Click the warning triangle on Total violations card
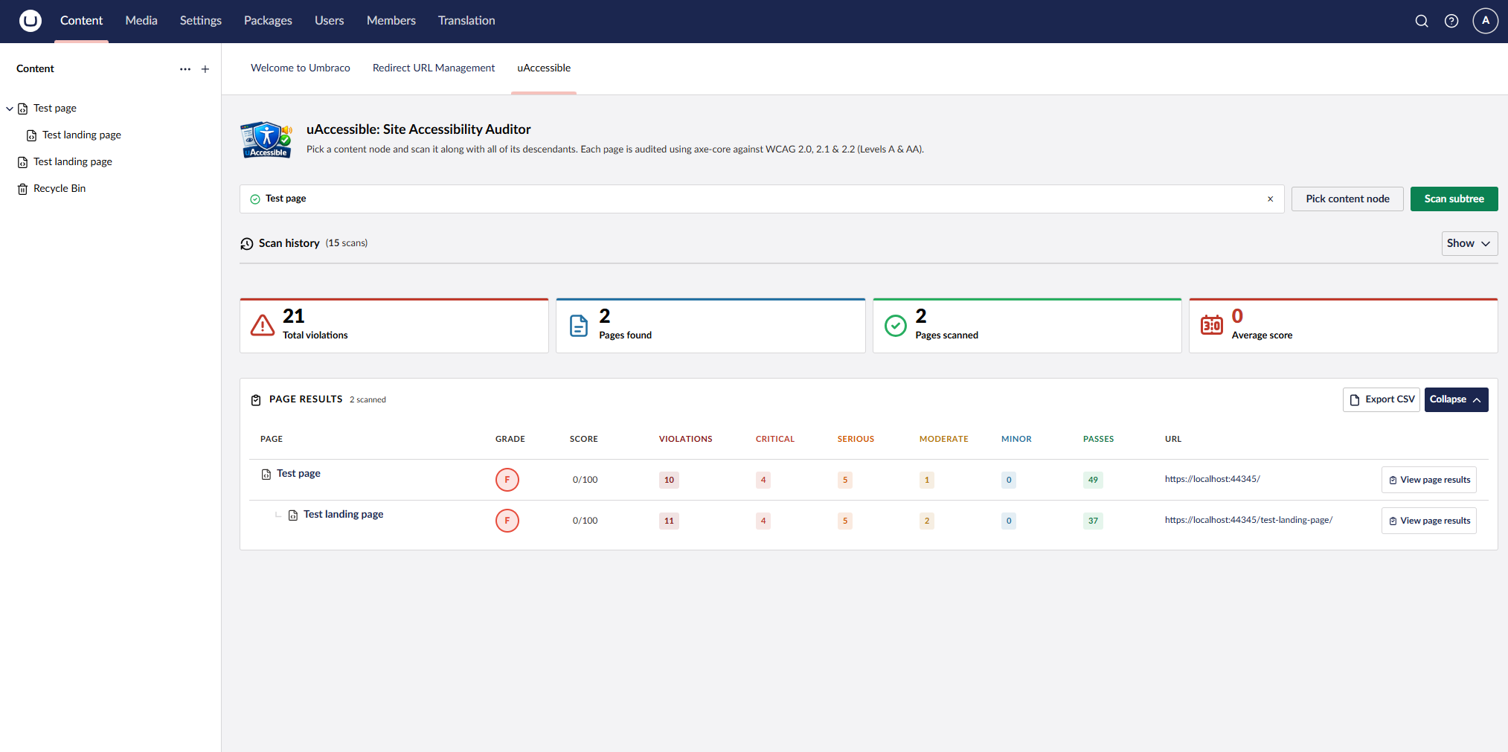Viewport: 1508px width, 752px height. click(x=262, y=325)
